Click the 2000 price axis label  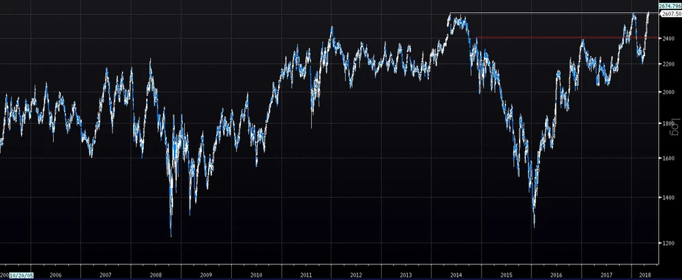[670, 92]
